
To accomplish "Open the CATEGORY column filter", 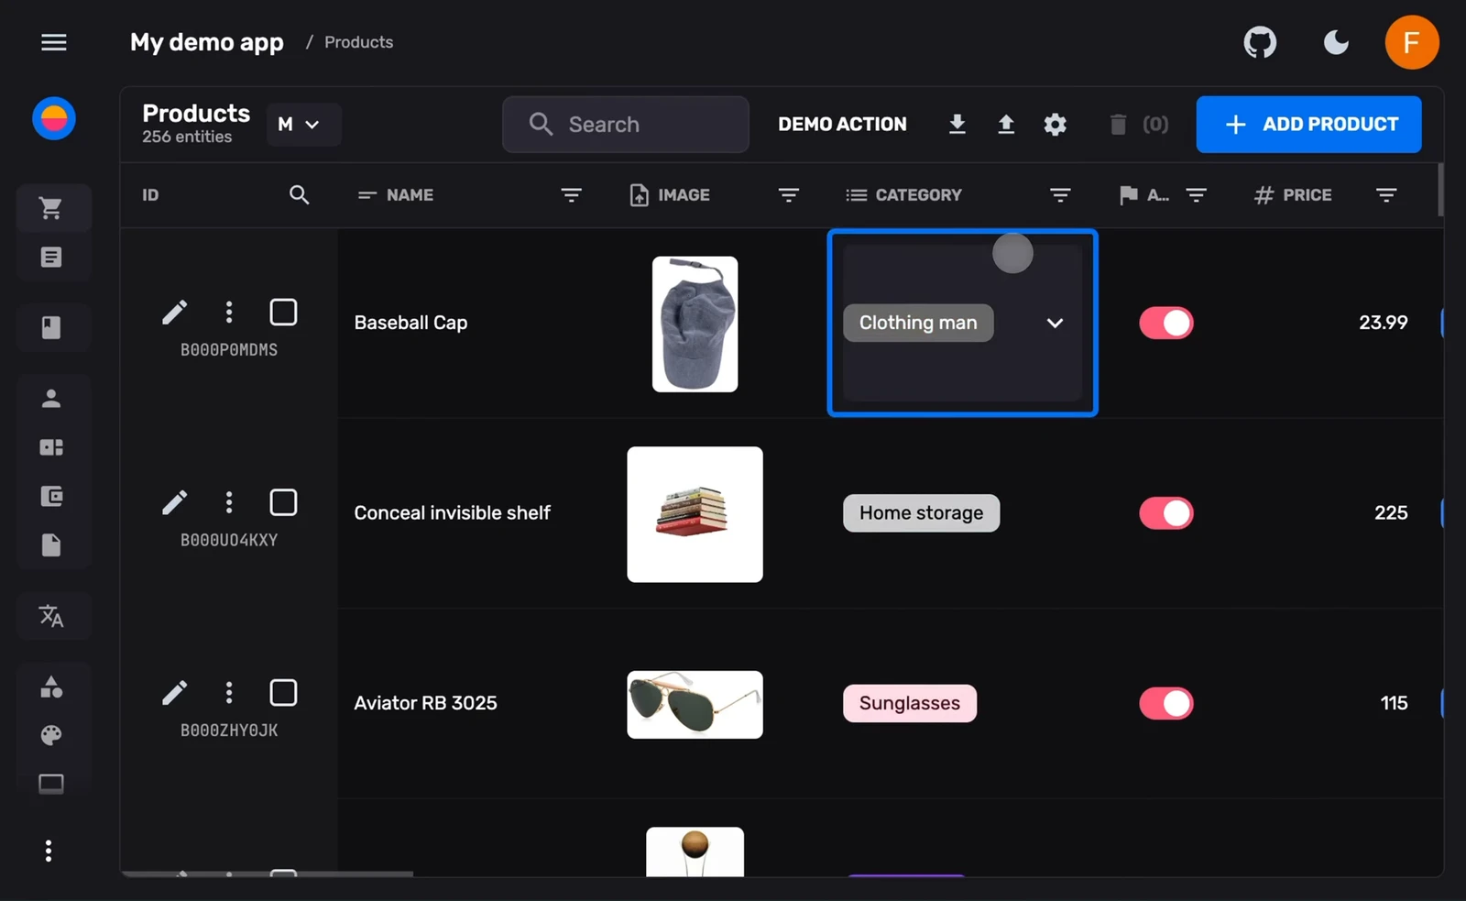I will pyautogui.click(x=1060, y=194).
